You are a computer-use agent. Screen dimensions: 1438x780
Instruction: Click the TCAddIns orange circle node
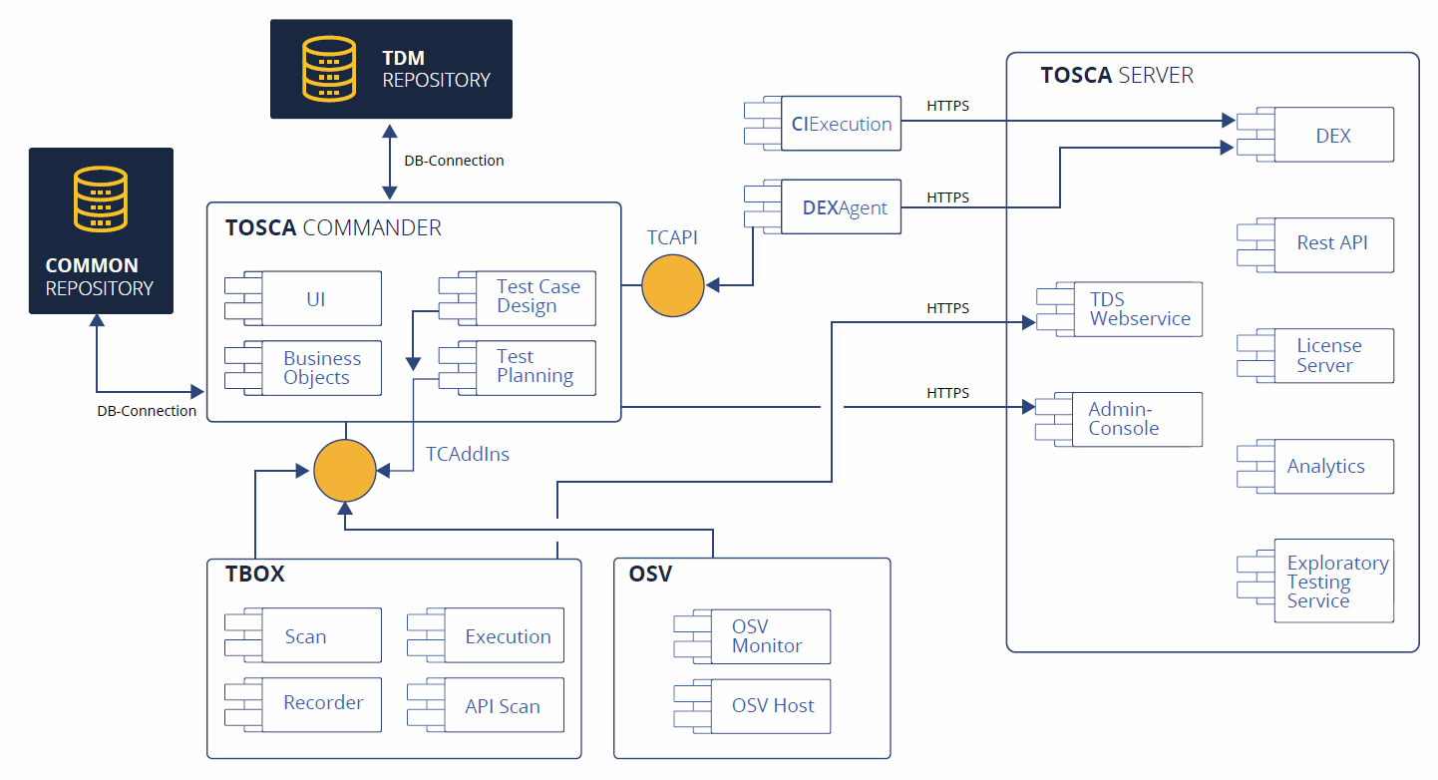(345, 470)
